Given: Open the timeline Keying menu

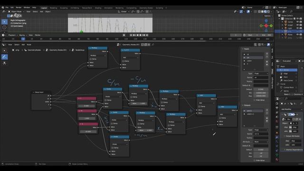Looking at the screenshot, I should (x=22, y=35).
